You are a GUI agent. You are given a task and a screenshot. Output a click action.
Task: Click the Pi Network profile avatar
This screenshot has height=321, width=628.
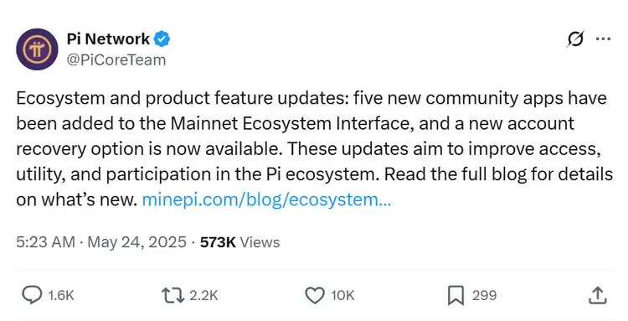pos(37,49)
